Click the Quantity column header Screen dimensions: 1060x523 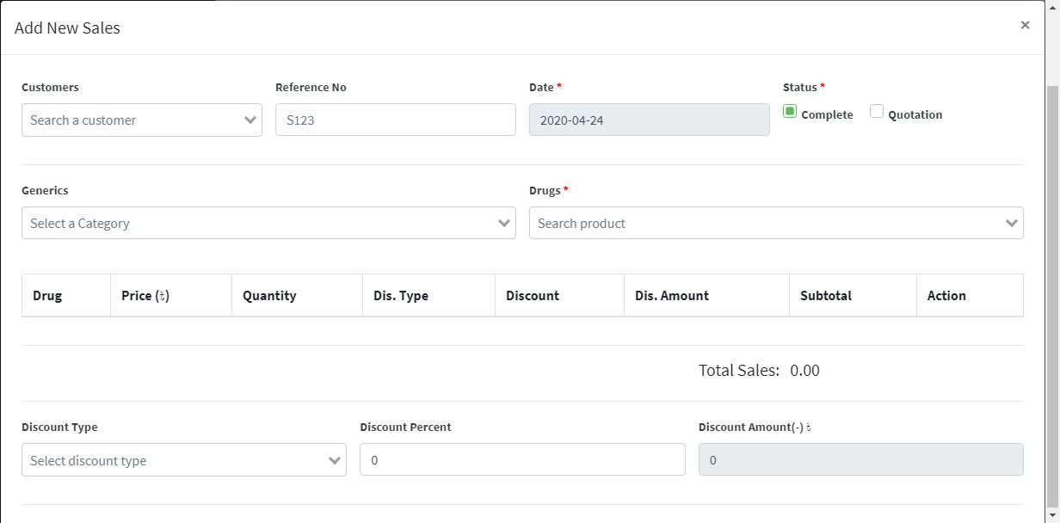coord(269,296)
